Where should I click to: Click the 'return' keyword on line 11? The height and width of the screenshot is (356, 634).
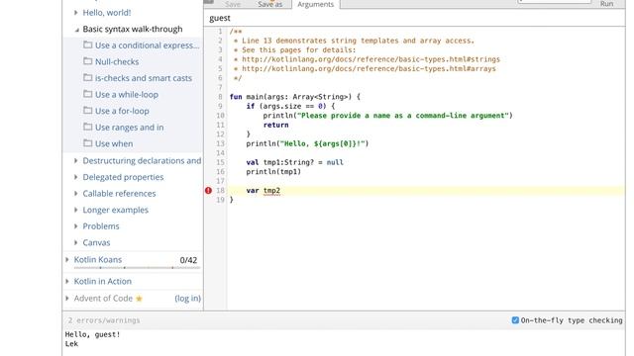275,126
